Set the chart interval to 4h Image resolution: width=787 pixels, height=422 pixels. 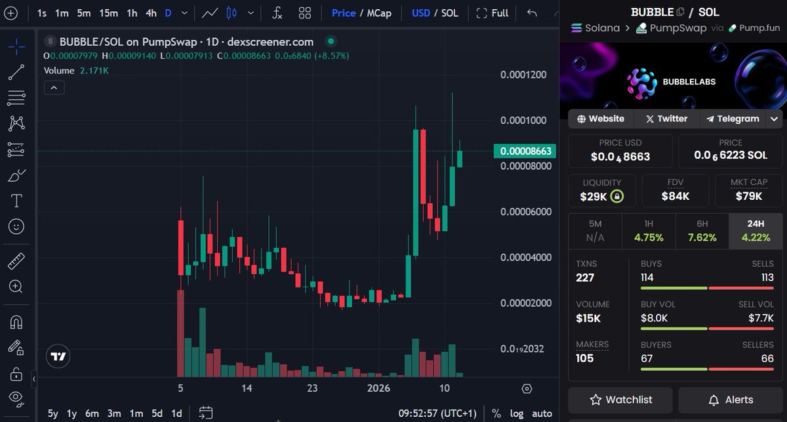tap(151, 12)
